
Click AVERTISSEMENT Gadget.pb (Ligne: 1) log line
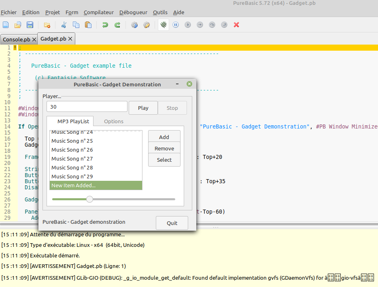[64, 266]
